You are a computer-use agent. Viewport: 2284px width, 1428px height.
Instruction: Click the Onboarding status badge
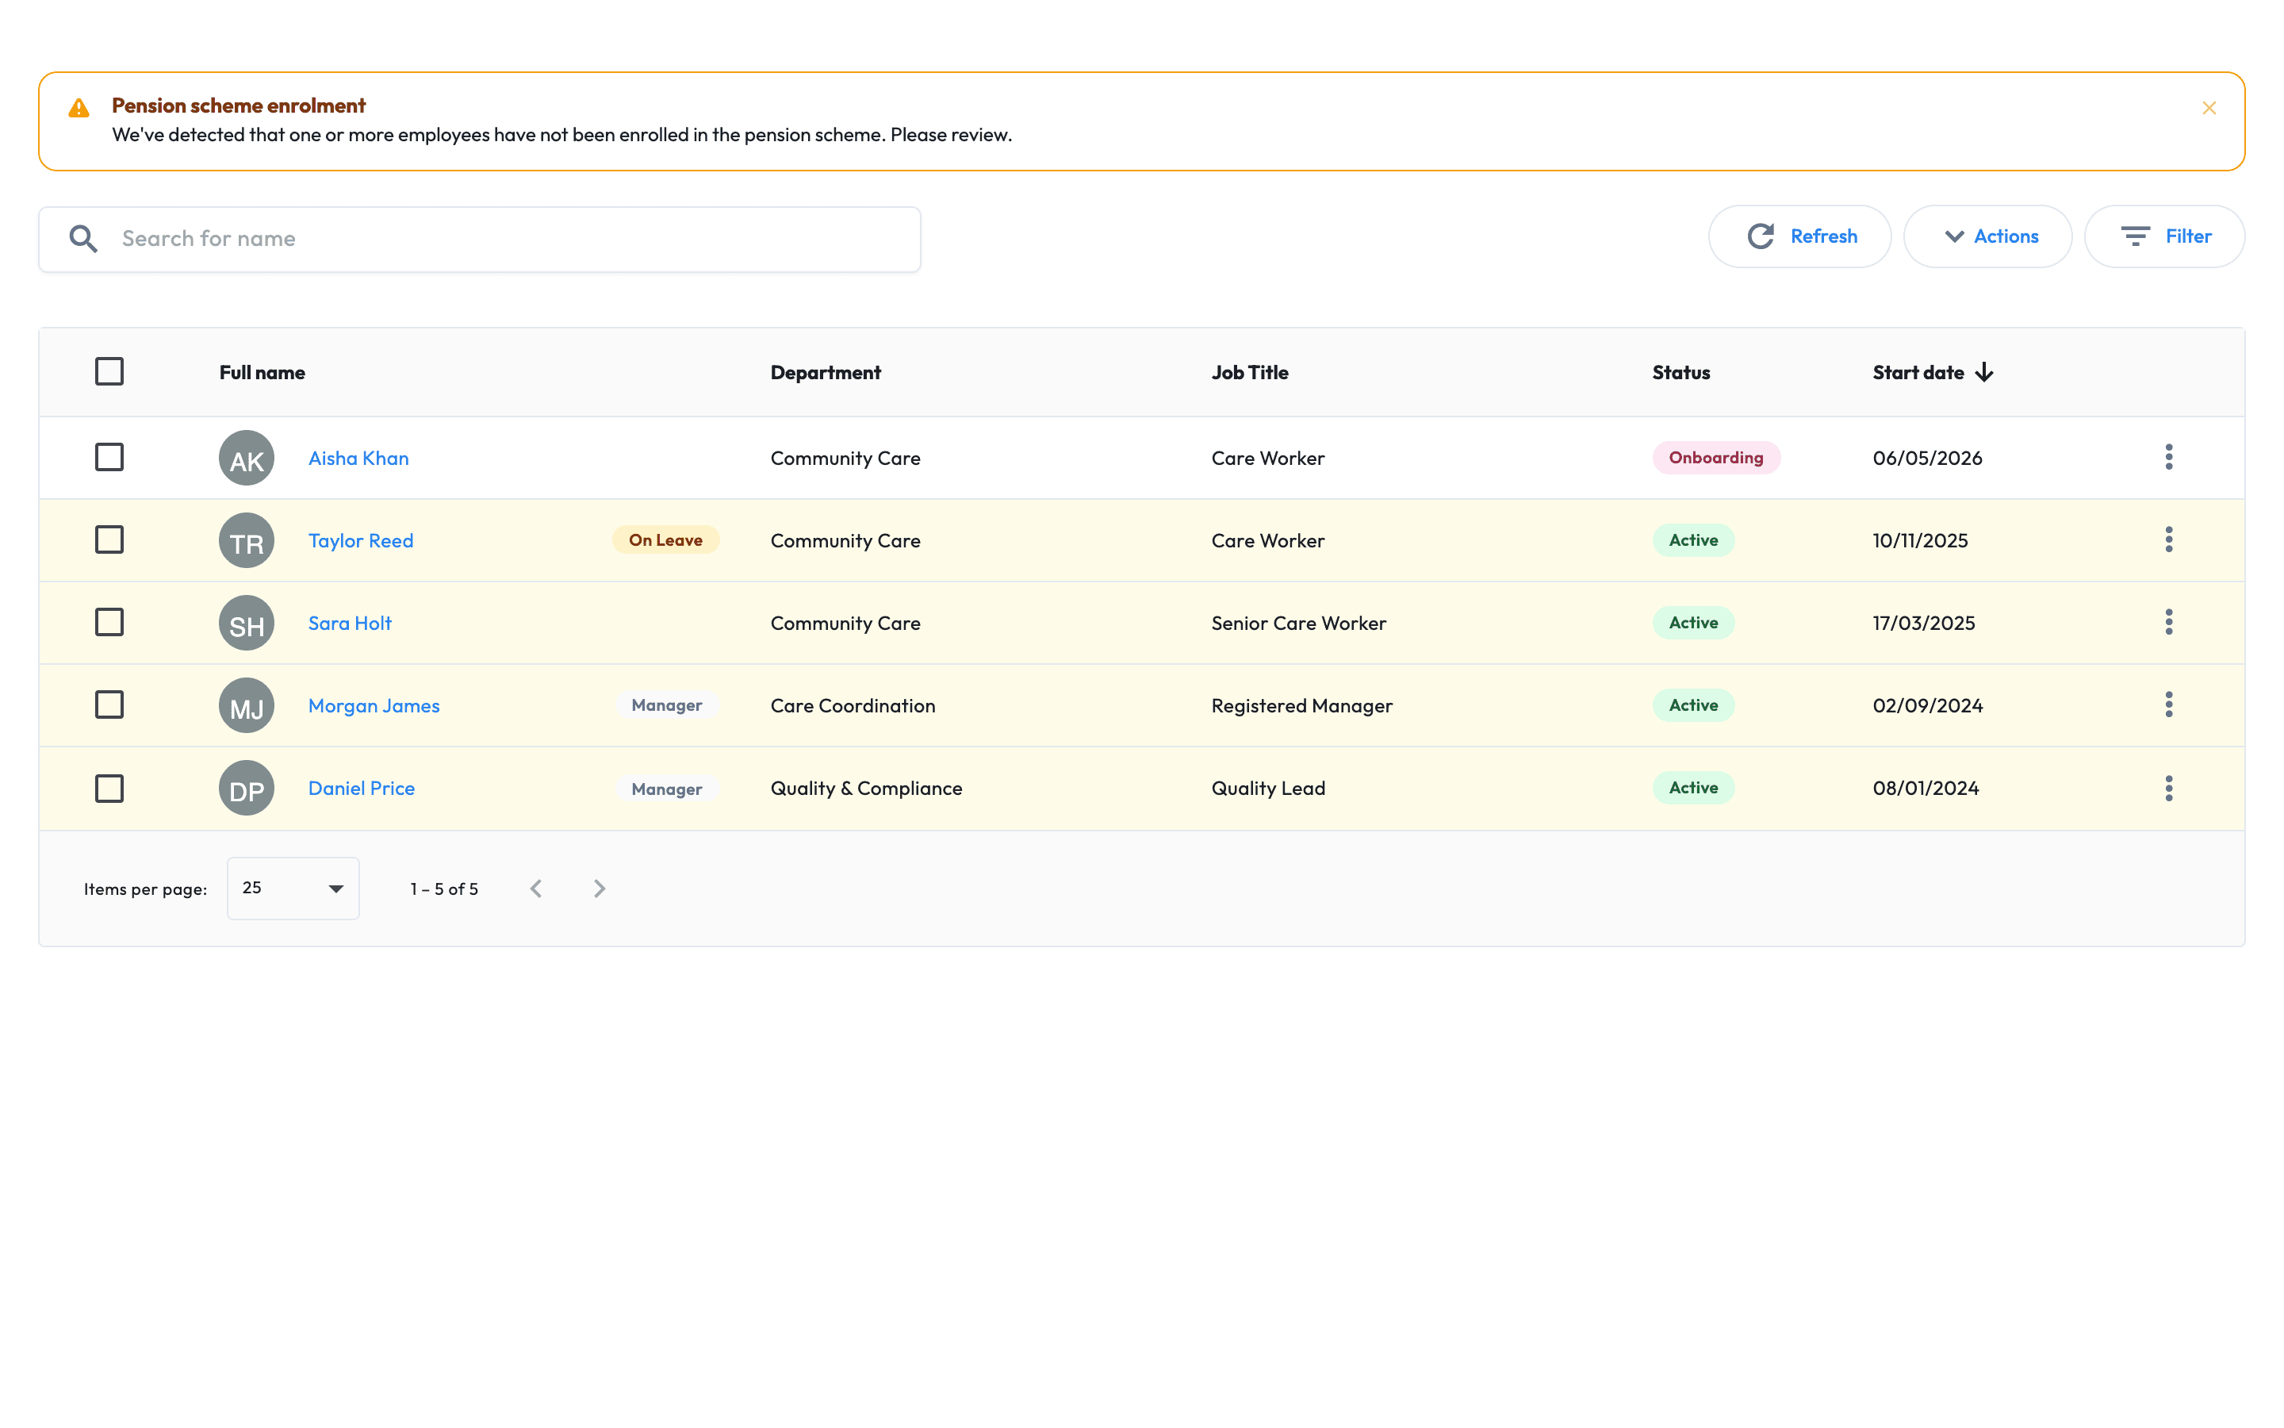pyautogui.click(x=1716, y=457)
